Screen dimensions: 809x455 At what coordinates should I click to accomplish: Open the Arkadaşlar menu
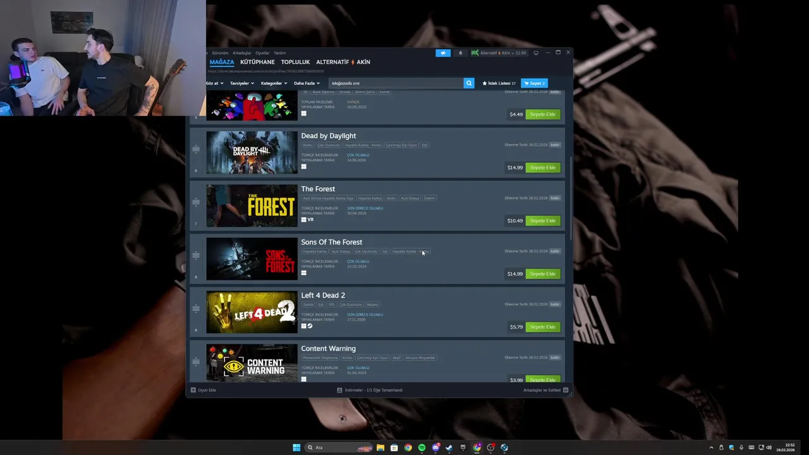[x=242, y=53]
